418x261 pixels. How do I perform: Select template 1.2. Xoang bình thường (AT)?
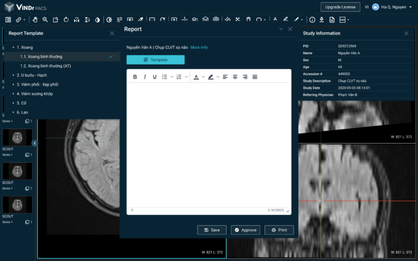(x=46, y=66)
